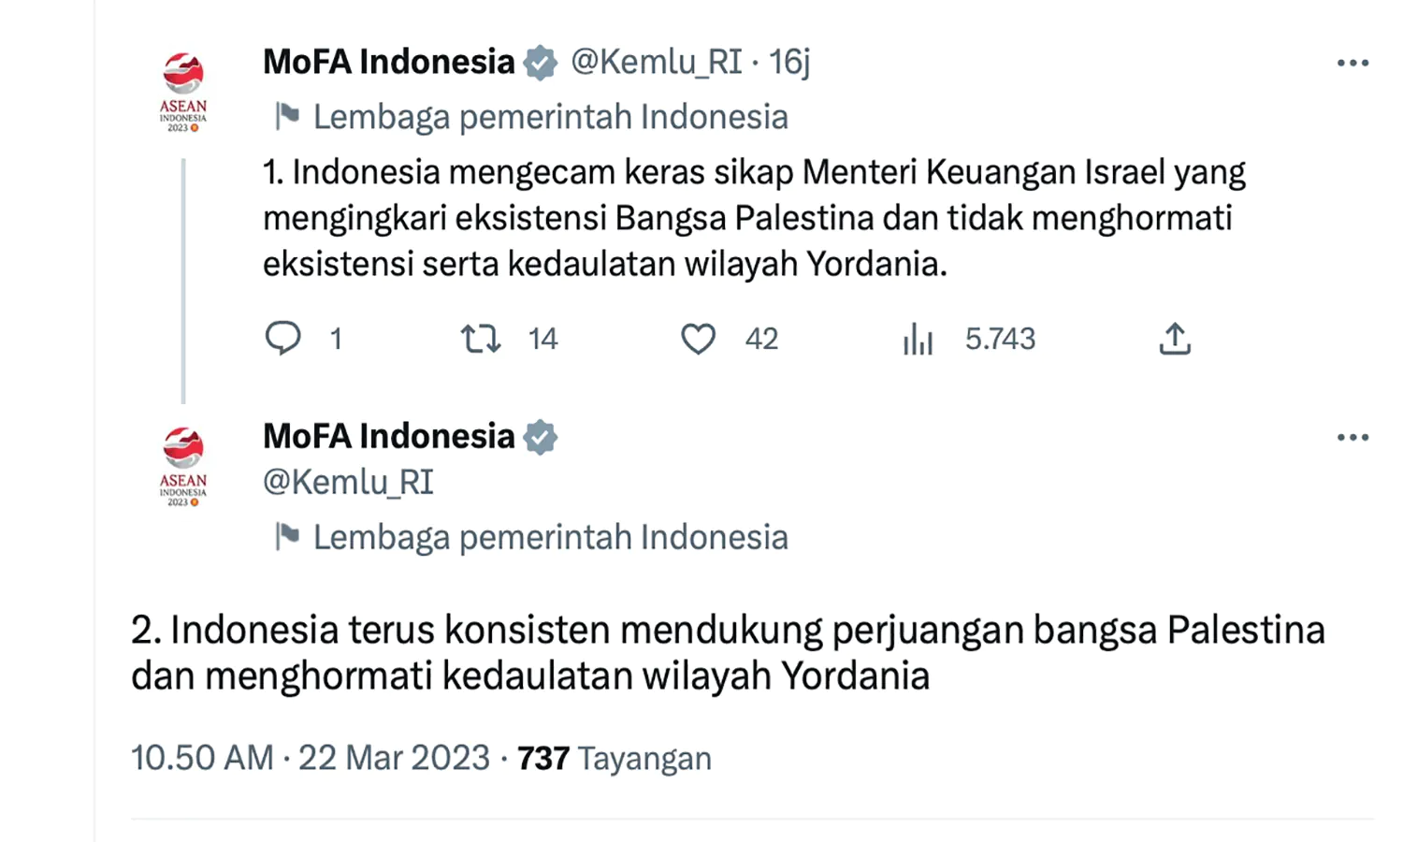Click the 16j timestamp link
1403x842 pixels.
(789, 62)
